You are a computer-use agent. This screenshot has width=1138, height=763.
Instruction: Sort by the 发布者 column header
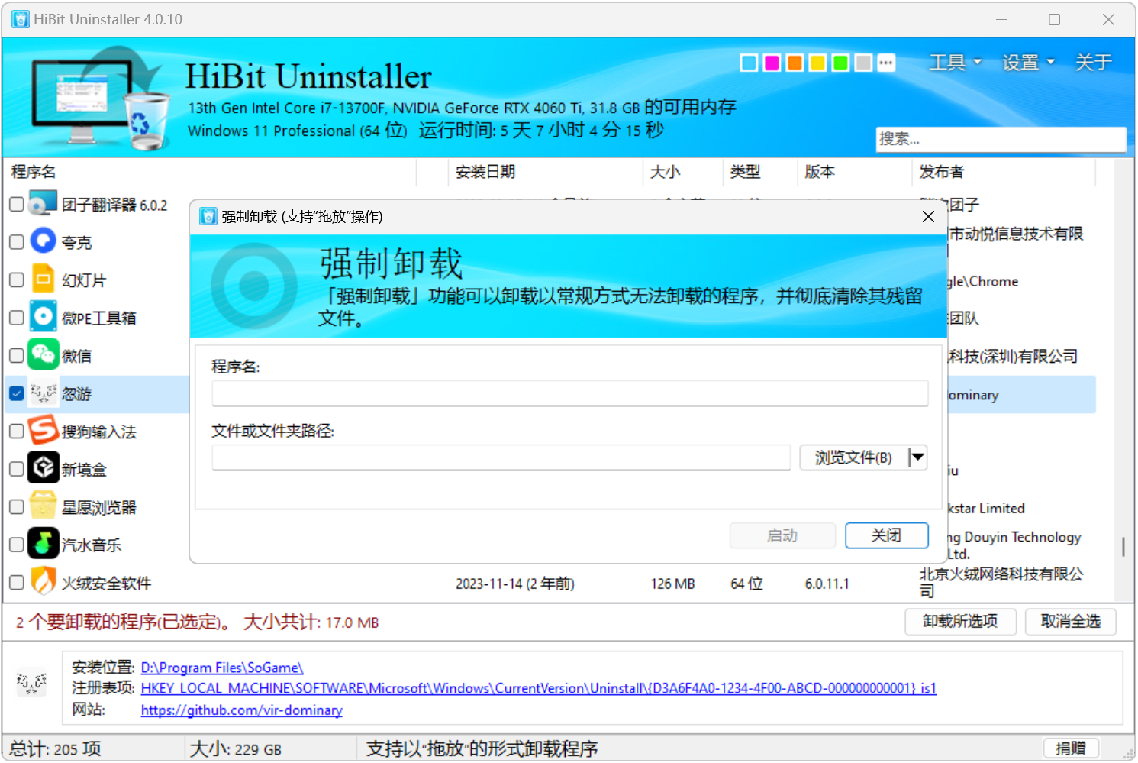pos(1004,172)
